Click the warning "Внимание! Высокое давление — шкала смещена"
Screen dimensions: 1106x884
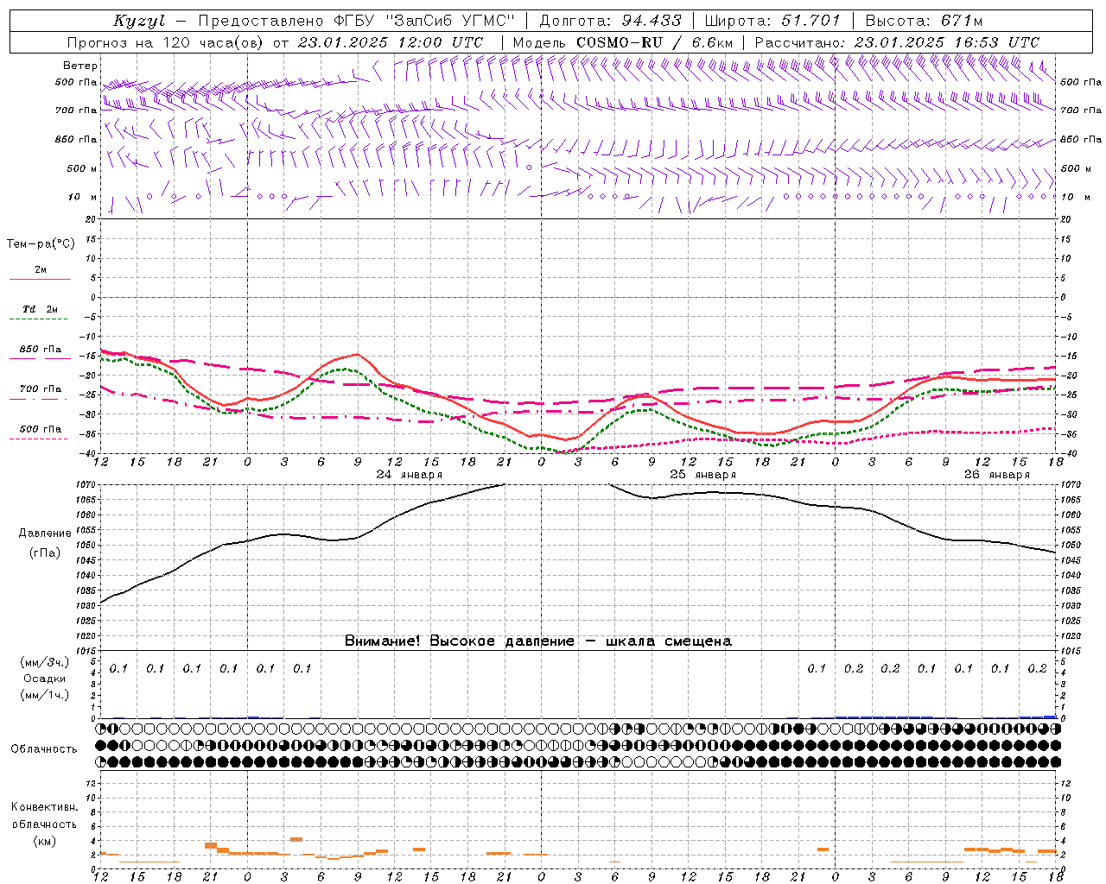click(x=537, y=641)
